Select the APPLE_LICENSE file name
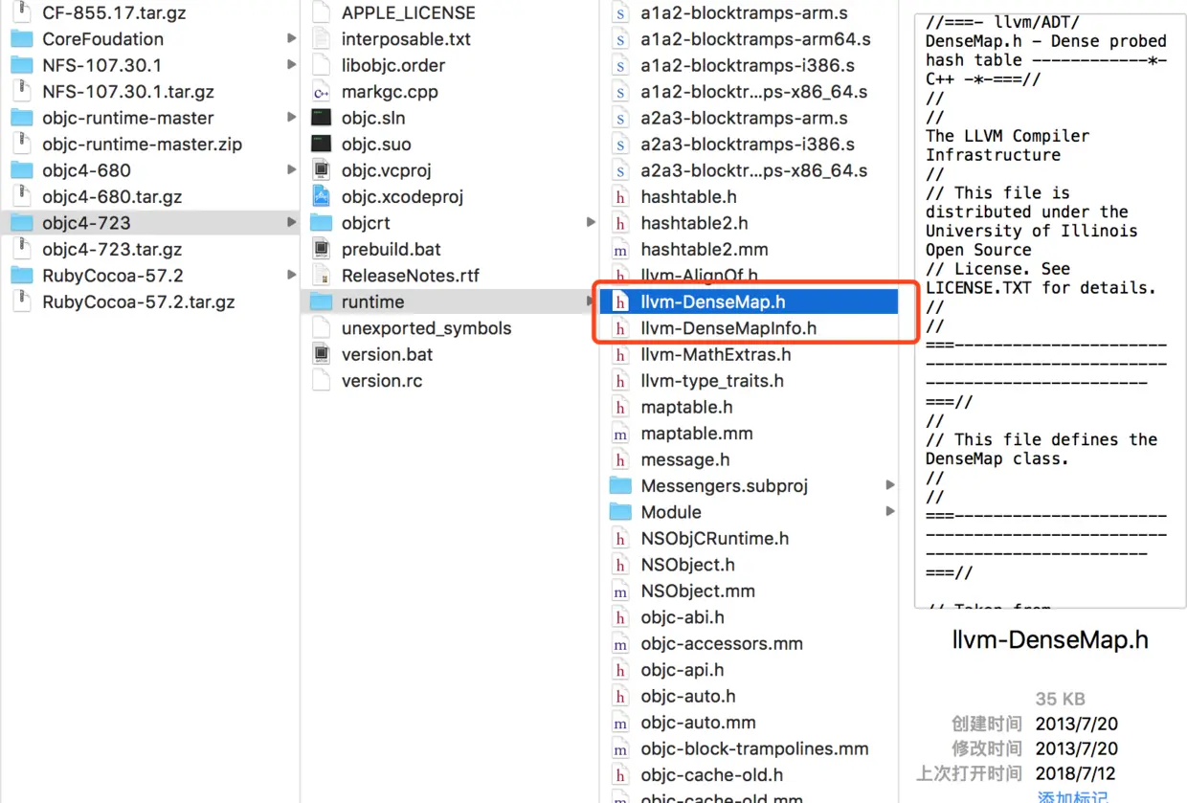The image size is (1187, 803). point(408,13)
